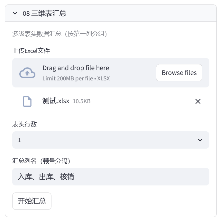Start processing with the 开始汇总 button

(x=32, y=201)
